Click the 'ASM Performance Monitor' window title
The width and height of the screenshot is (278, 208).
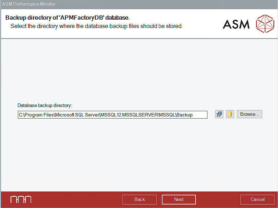[28, 4]
